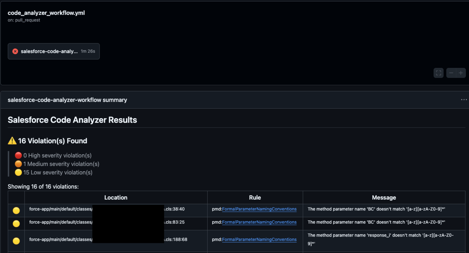Open FormalParameterNamingConventions link in the .cls:188:68 row
Image resolution: width=469 pixels, height=253 pixels.
pos(259,239)
